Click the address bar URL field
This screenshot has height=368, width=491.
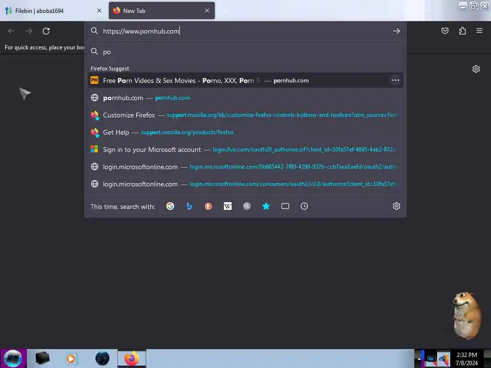[246, 31]
